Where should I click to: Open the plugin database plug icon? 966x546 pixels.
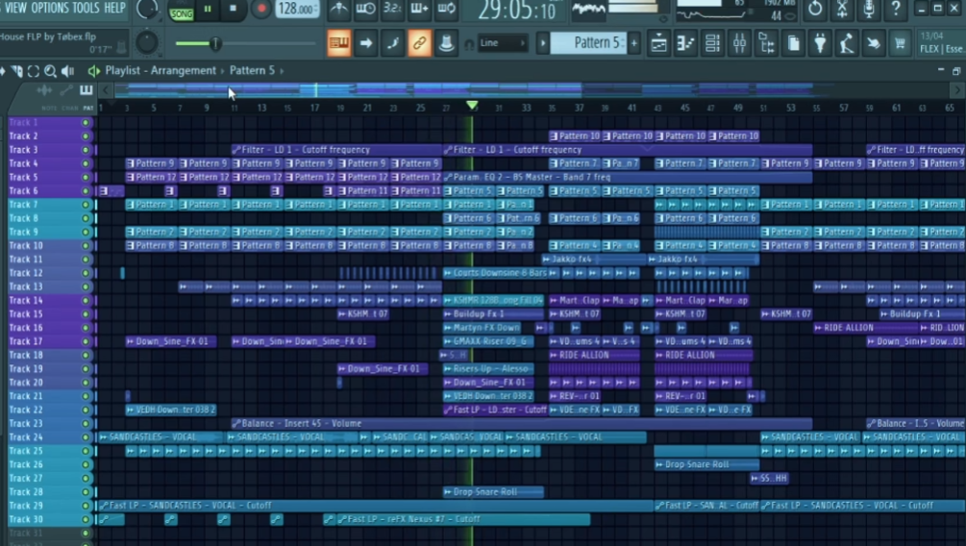[820, 43]
